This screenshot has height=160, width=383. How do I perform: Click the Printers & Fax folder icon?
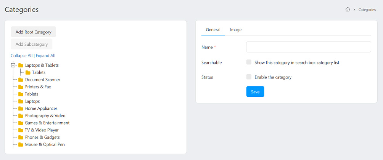(x=21, y=87)
